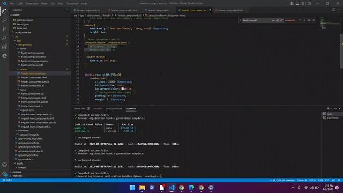The height and width of the screenshot is (193, 343).
Task: Open the Edge browser tools icon in activity bar
Action: pos(4,56)
